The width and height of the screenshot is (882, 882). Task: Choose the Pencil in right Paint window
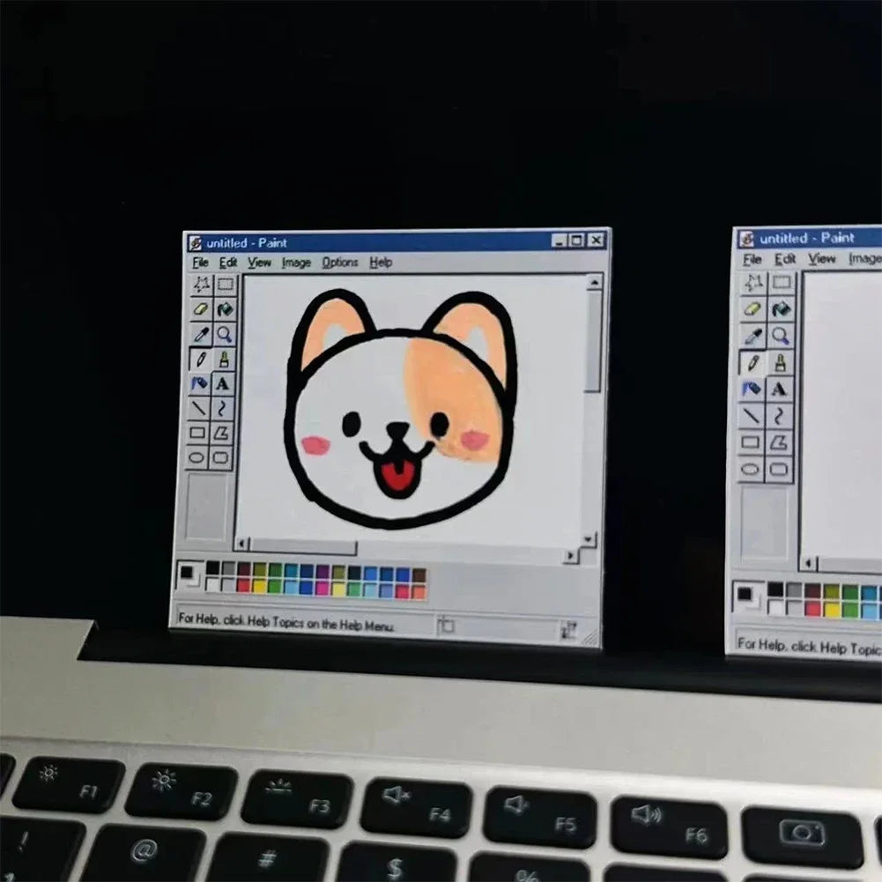(752, 362)
